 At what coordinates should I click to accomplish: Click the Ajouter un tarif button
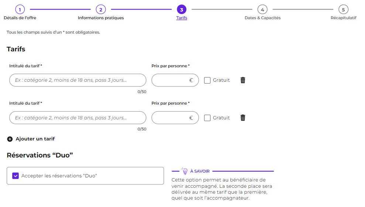(x=31, y=139)
